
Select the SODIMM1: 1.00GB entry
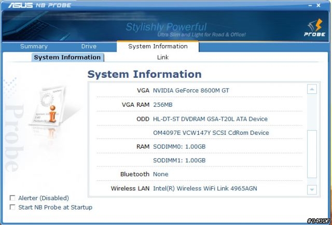pos(179,160)
